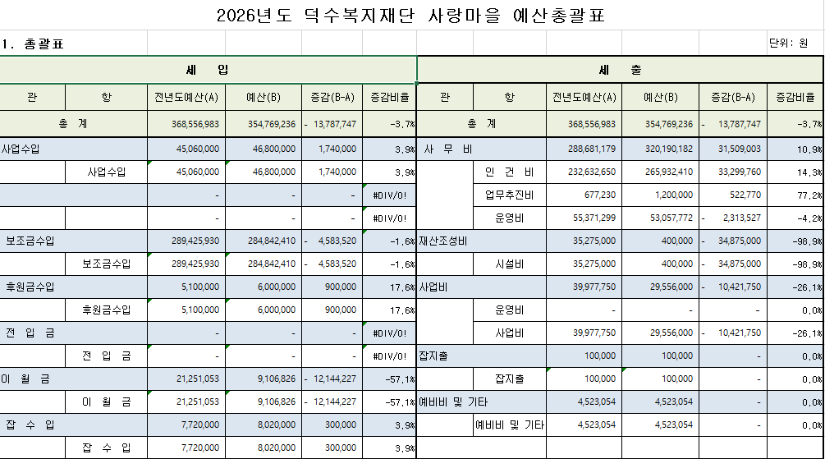Select the 사무비 budget total 320,190,182
The height and width of the screenshot is (459, 825).
tap(660, 149)
